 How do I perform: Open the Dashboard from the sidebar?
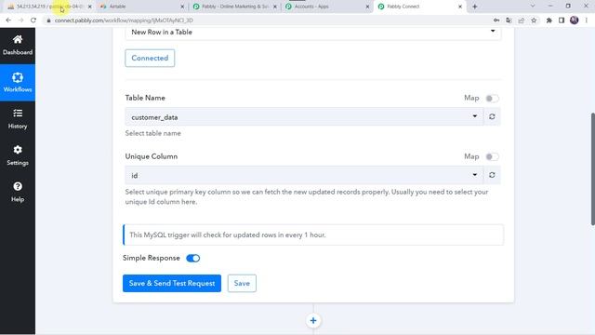click(x=18, y=46)
